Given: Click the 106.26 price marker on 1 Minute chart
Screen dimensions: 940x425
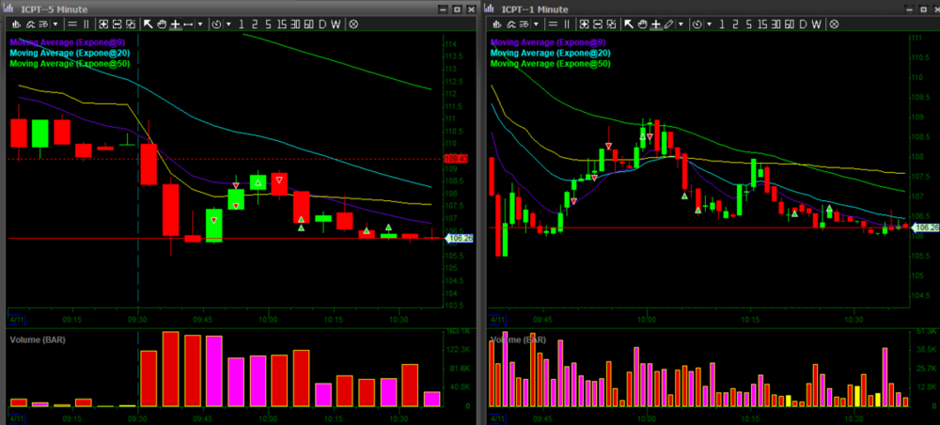Looking at the screenshot, I should (926, 228).
